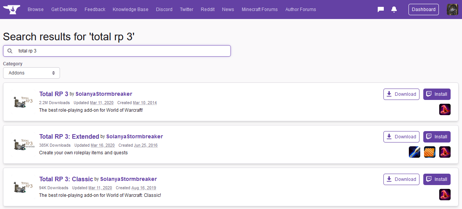
Task: Install Total RP 3: Classic
Action: (x=437, y=179)
